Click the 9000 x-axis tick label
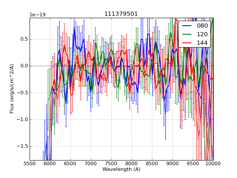Screen dimensions: 237x178 click(x=172, y=163)
